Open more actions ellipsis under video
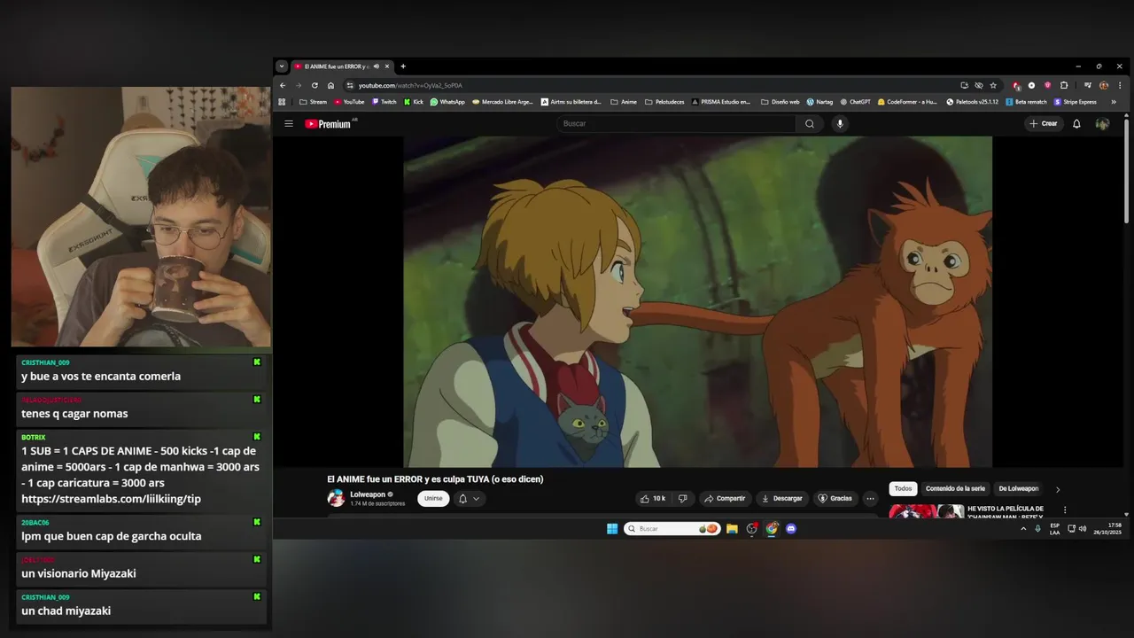Screen dimensions: 1134x638 pyautogui.click(x=870, y=498)
